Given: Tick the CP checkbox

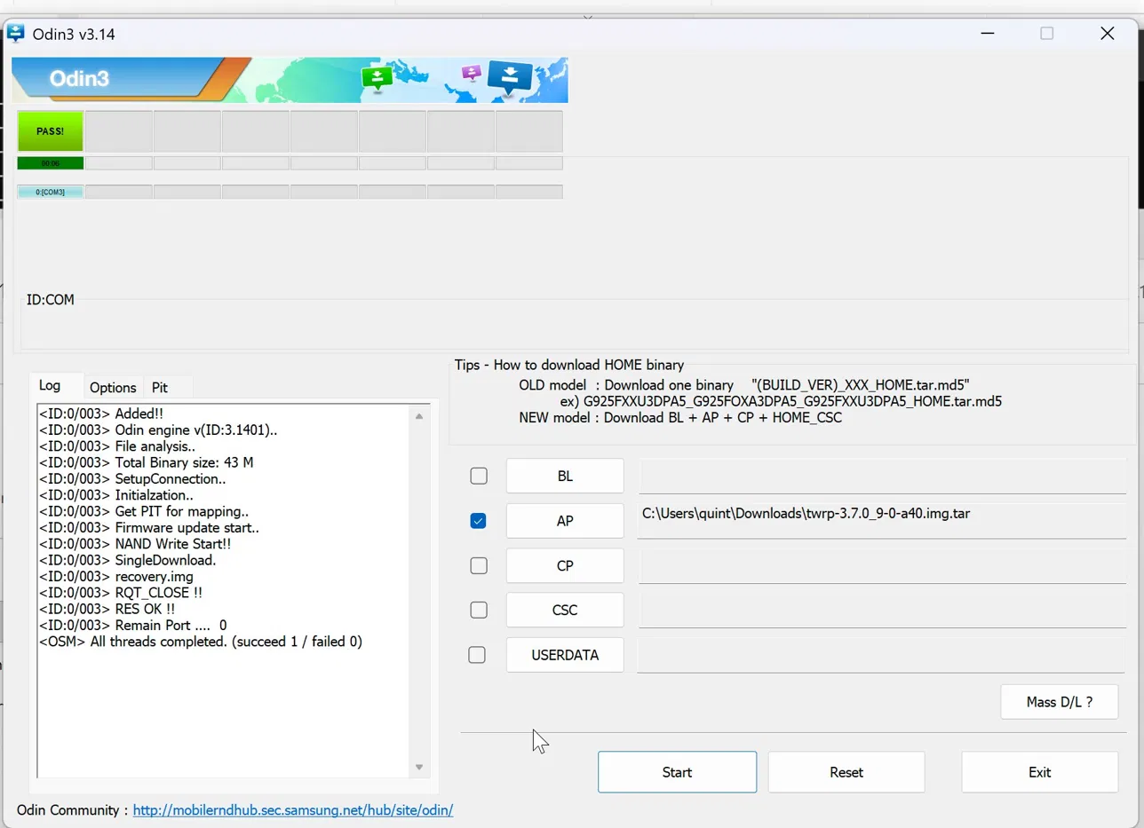Looking at the screenshot, I should point(479,565).
